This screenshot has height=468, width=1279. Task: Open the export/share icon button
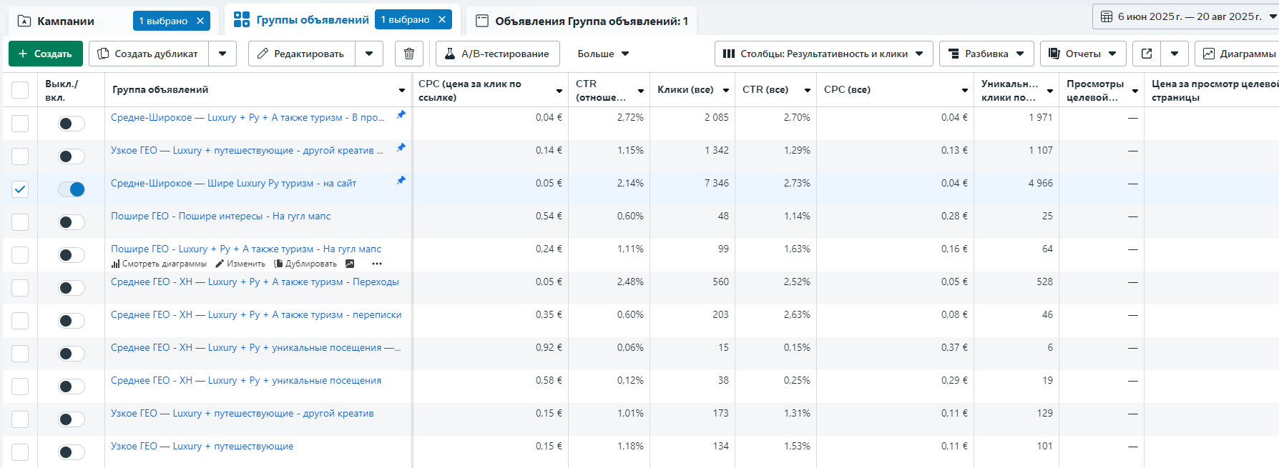tap(1147, 54)
